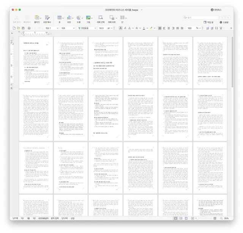Click the 붙이기 (Paste) clipboard icon
The image size is (243, 233).
click(37, 17)
